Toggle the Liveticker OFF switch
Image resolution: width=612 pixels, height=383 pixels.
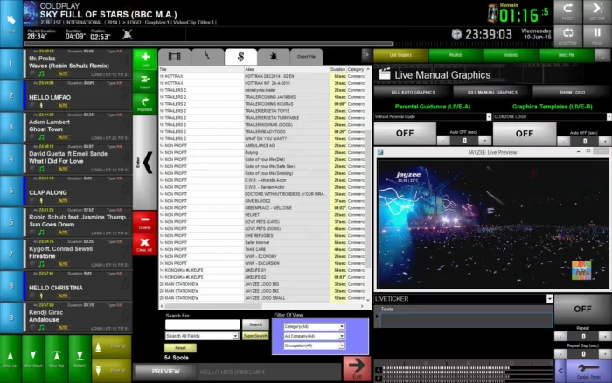point(581,309)
